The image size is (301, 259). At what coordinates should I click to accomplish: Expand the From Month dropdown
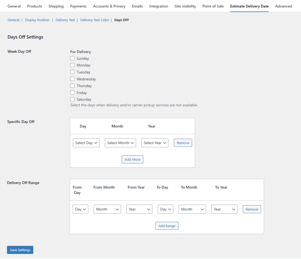[x=107, y=209]
